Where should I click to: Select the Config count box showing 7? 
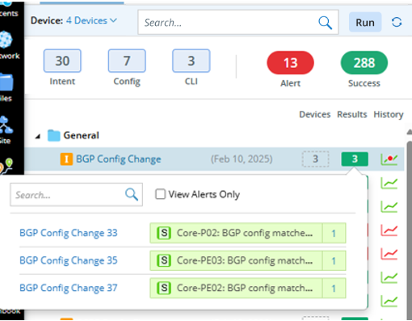coord(127,61)
